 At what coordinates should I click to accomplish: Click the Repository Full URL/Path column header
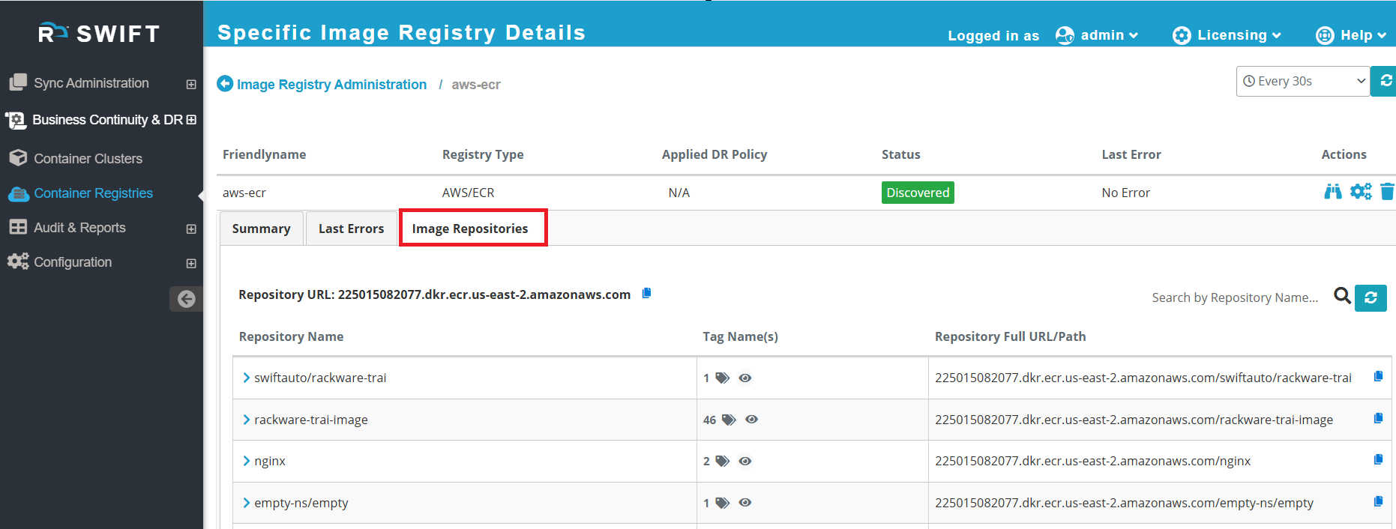coord(1010,336)
